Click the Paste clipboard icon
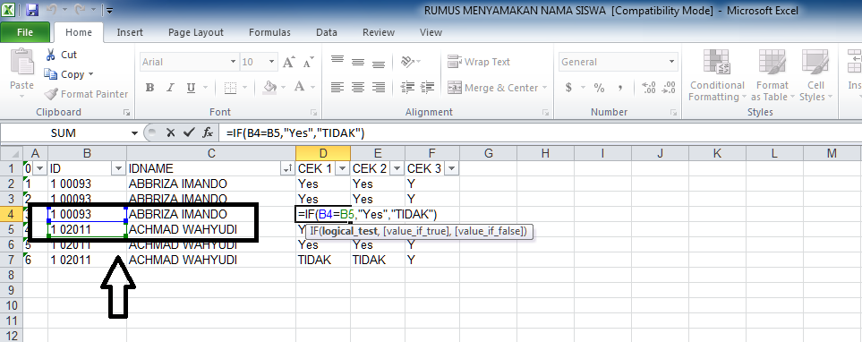862x342 pixels. [x=22, y=62]
